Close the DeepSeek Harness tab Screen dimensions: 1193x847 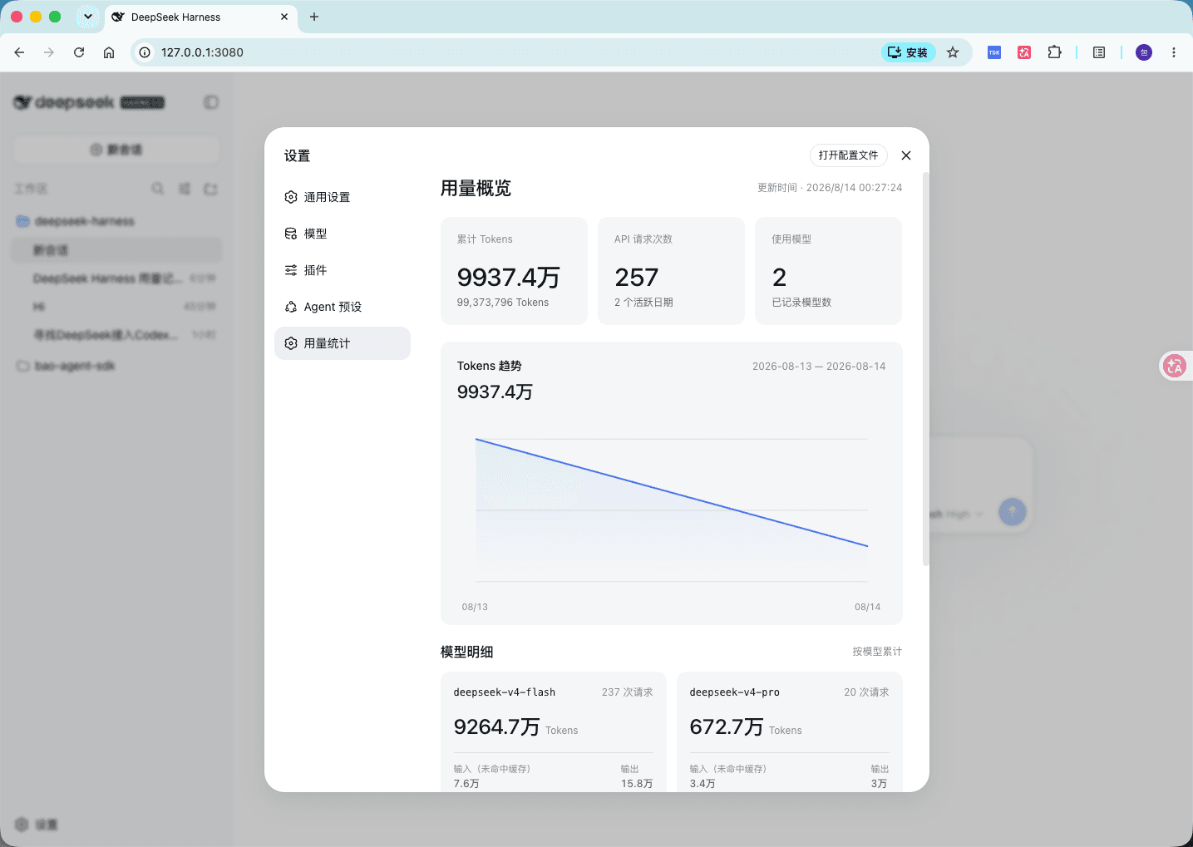284,17
